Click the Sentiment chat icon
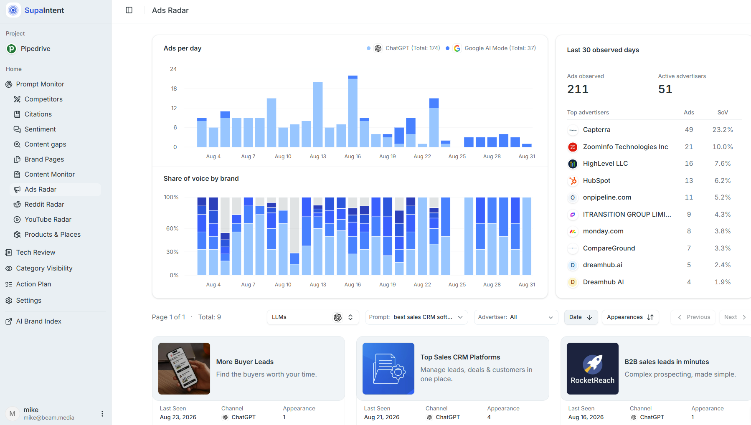Screen dimensions: 751x425 17,129
